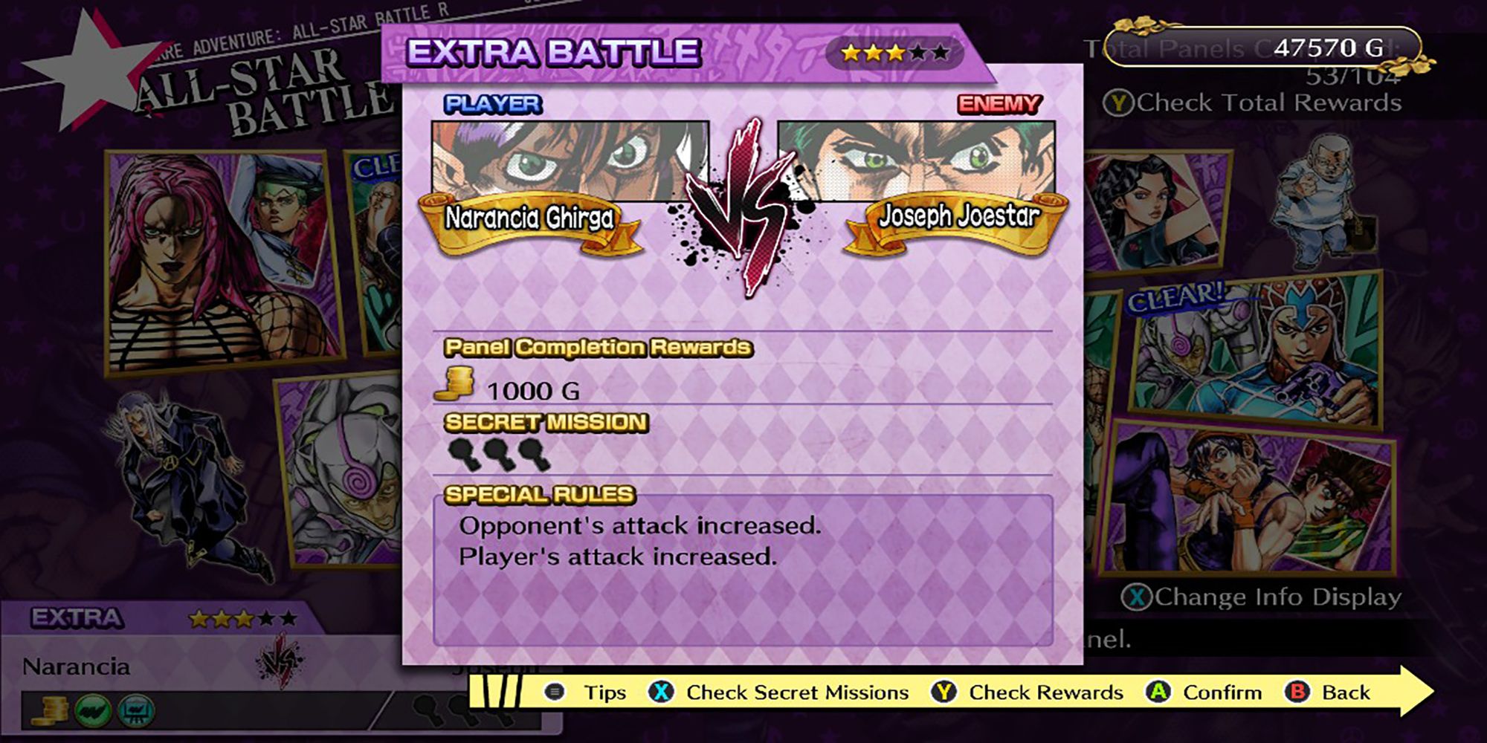The height and width of the screenshot is (743, 1487).
Task: Click the Y icon beside Check Total Rewards
Action: point(1118,103)
